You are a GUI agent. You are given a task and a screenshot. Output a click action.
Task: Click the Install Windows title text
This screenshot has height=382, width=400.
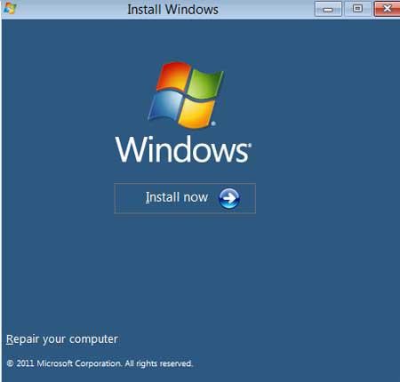[172, 10]
